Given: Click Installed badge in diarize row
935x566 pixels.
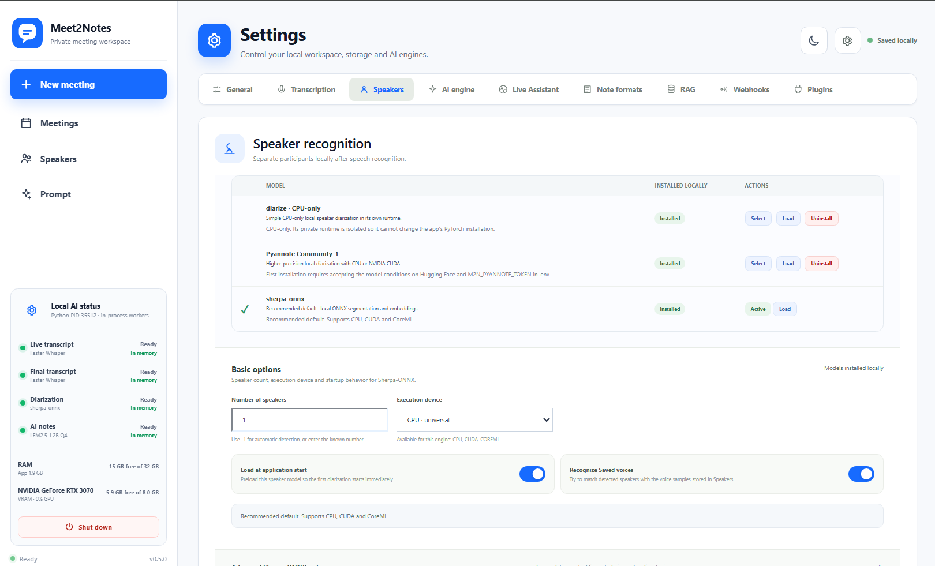Looking at the screenshot, I should pos(670,219).
